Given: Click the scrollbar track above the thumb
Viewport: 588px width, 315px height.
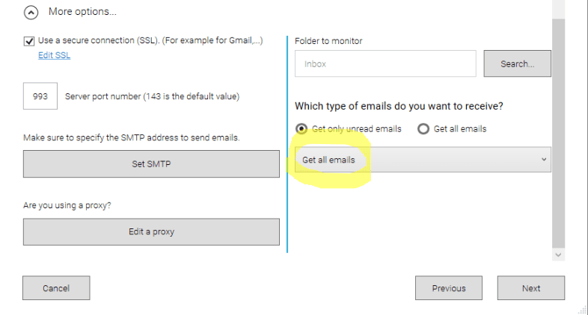Looking at the screenshot, I should click(558, 9).
